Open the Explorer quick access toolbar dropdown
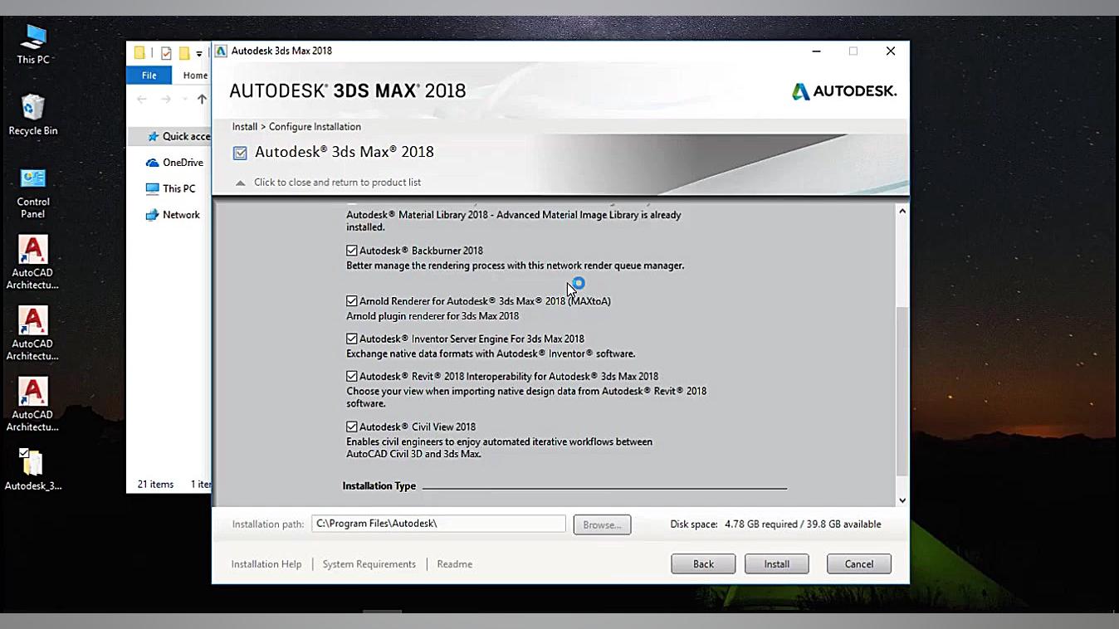This screenshot has height=629, width=1119. 199,54
